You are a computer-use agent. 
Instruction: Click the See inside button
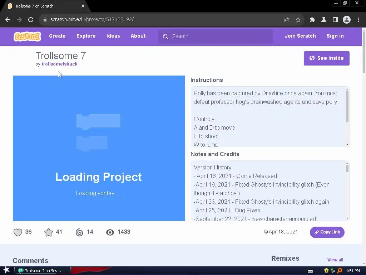coord(327,58)
